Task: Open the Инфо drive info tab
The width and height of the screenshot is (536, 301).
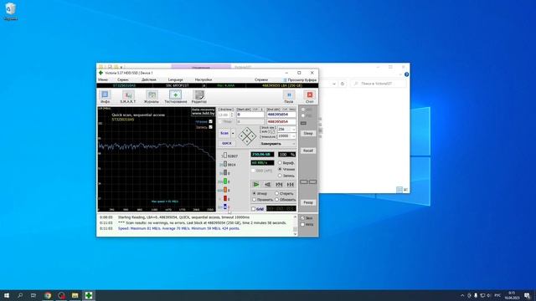Action: pos(105,97)
